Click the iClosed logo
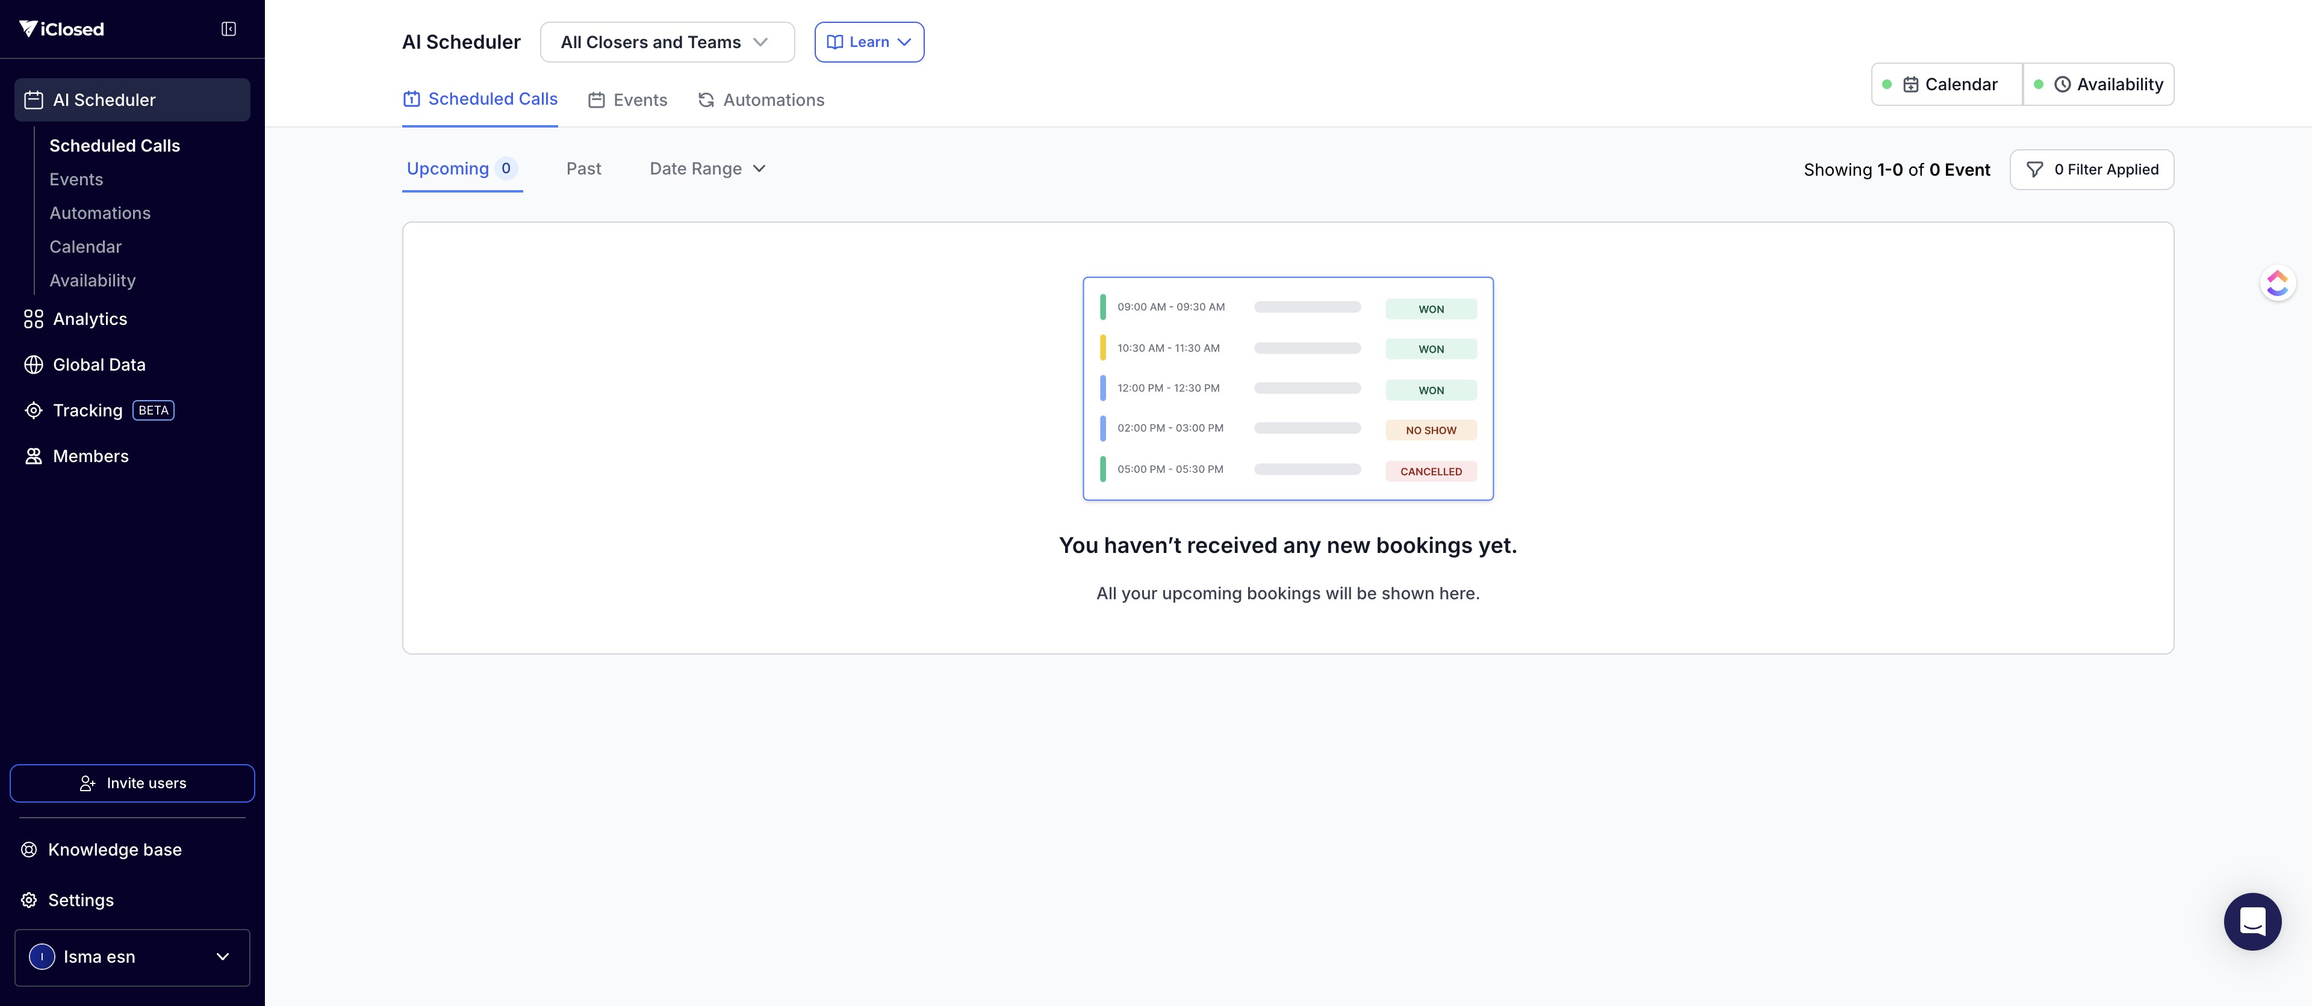The width and height of the screenshot is (2312, 1006). [x=62, y=29]
